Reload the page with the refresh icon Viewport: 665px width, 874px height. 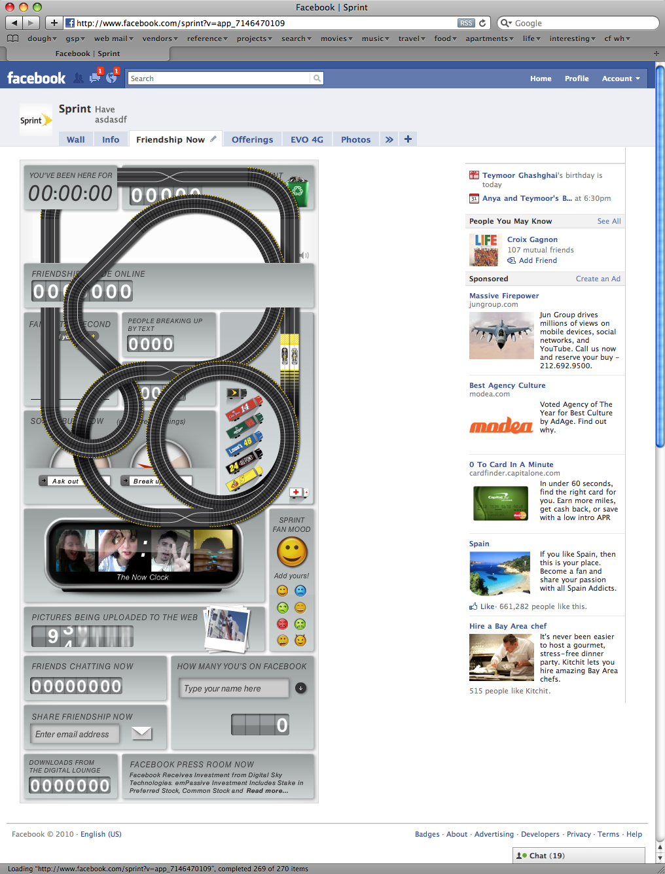coord(482,23)
